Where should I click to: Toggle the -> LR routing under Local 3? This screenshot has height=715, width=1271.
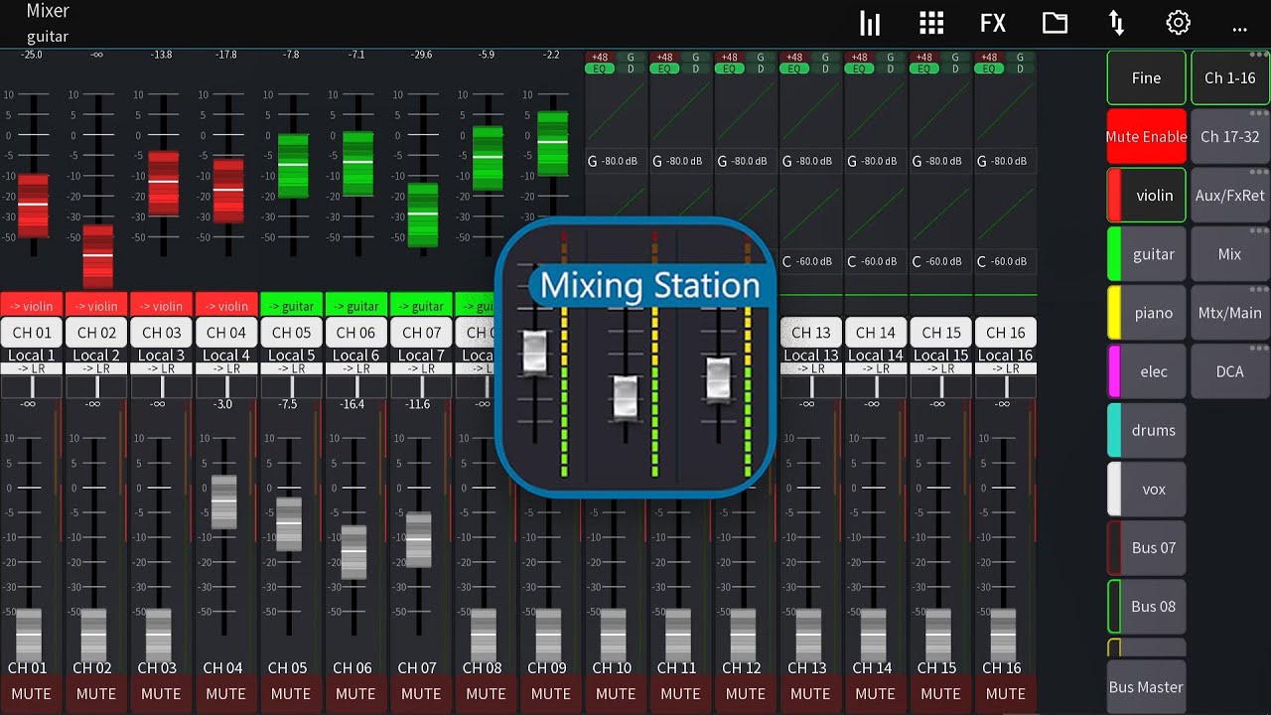(161, 368)
